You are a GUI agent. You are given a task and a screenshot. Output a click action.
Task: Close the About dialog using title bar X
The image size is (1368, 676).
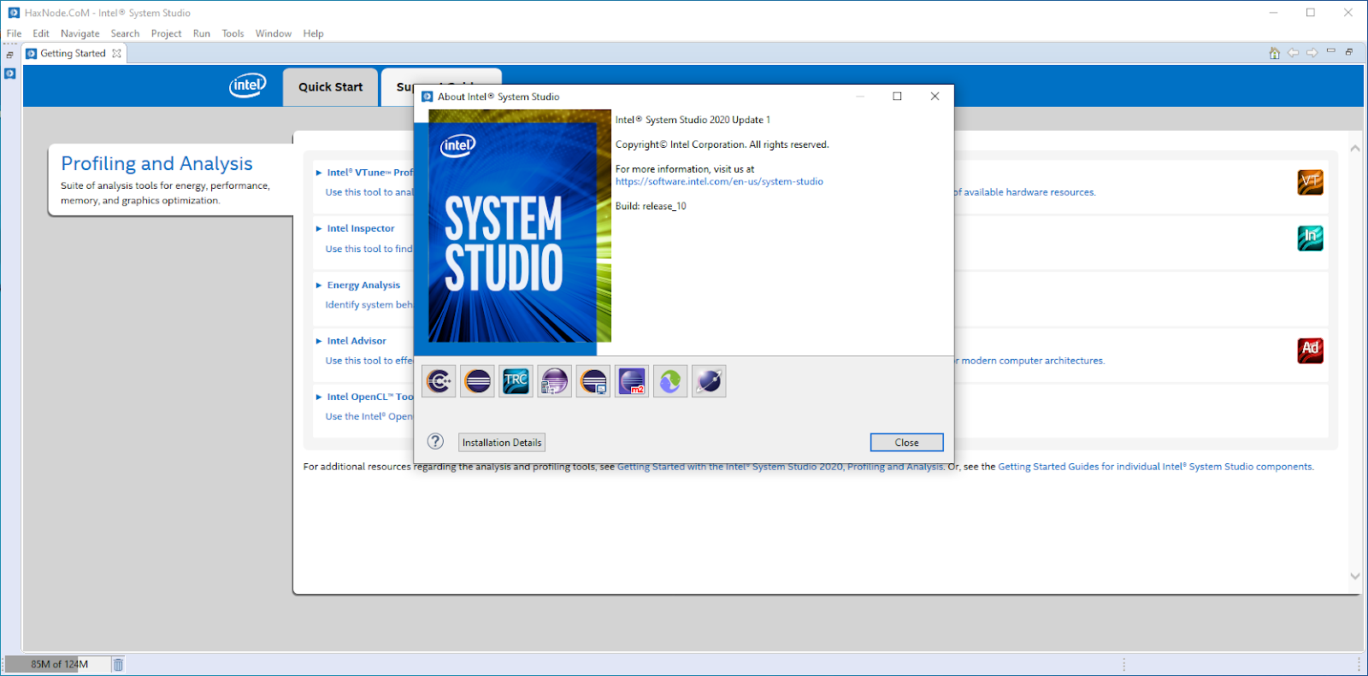click(935, 97)
